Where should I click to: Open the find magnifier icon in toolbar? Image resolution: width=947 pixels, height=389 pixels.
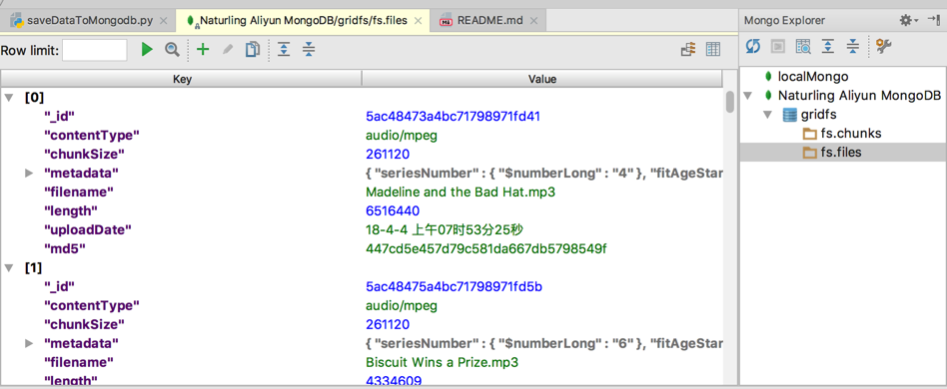click(x=173, y=50)
